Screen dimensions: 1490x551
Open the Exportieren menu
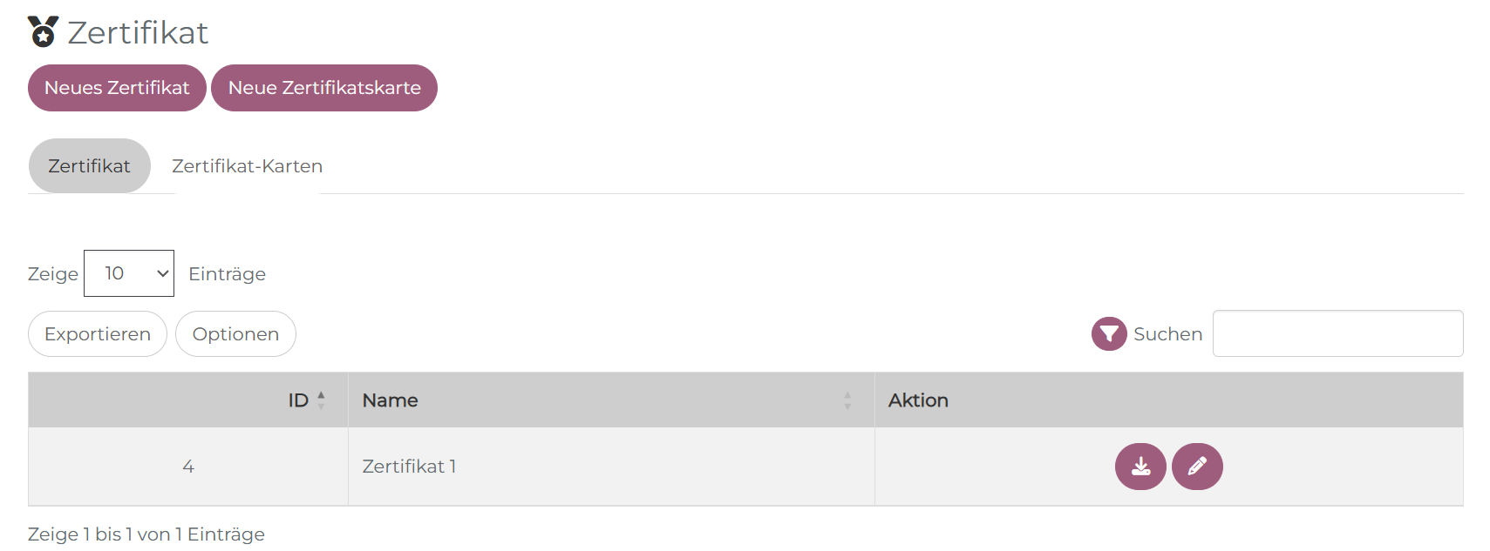[x=98, y=334]
